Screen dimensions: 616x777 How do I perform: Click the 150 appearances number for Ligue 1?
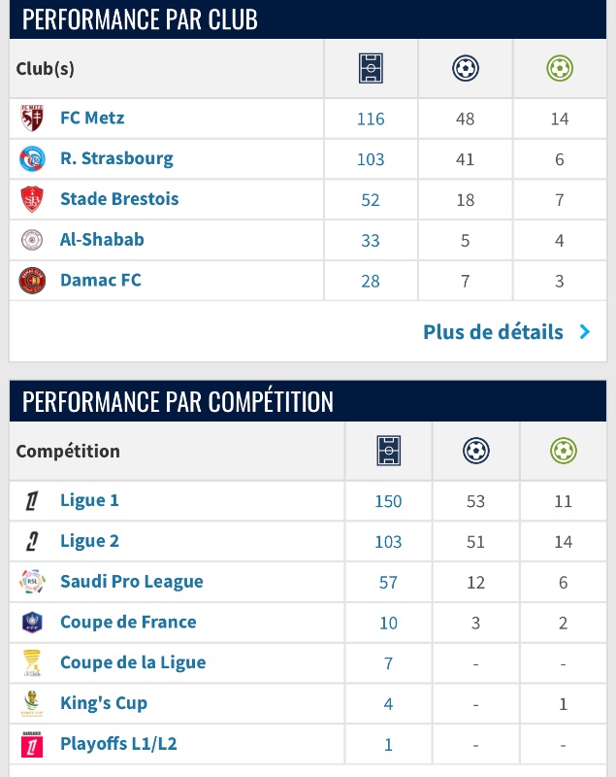click(388, 501)
